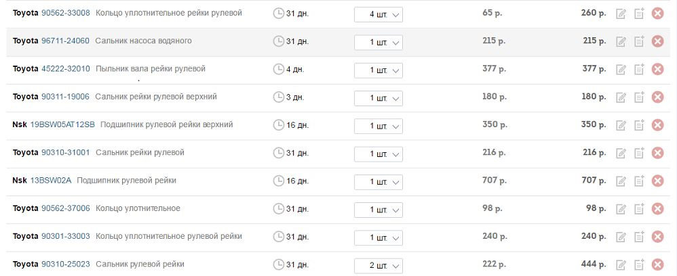677x276 pixels.
Task: Click edit pencil icon for 96711-24060 row
Action: coord(620,41)
